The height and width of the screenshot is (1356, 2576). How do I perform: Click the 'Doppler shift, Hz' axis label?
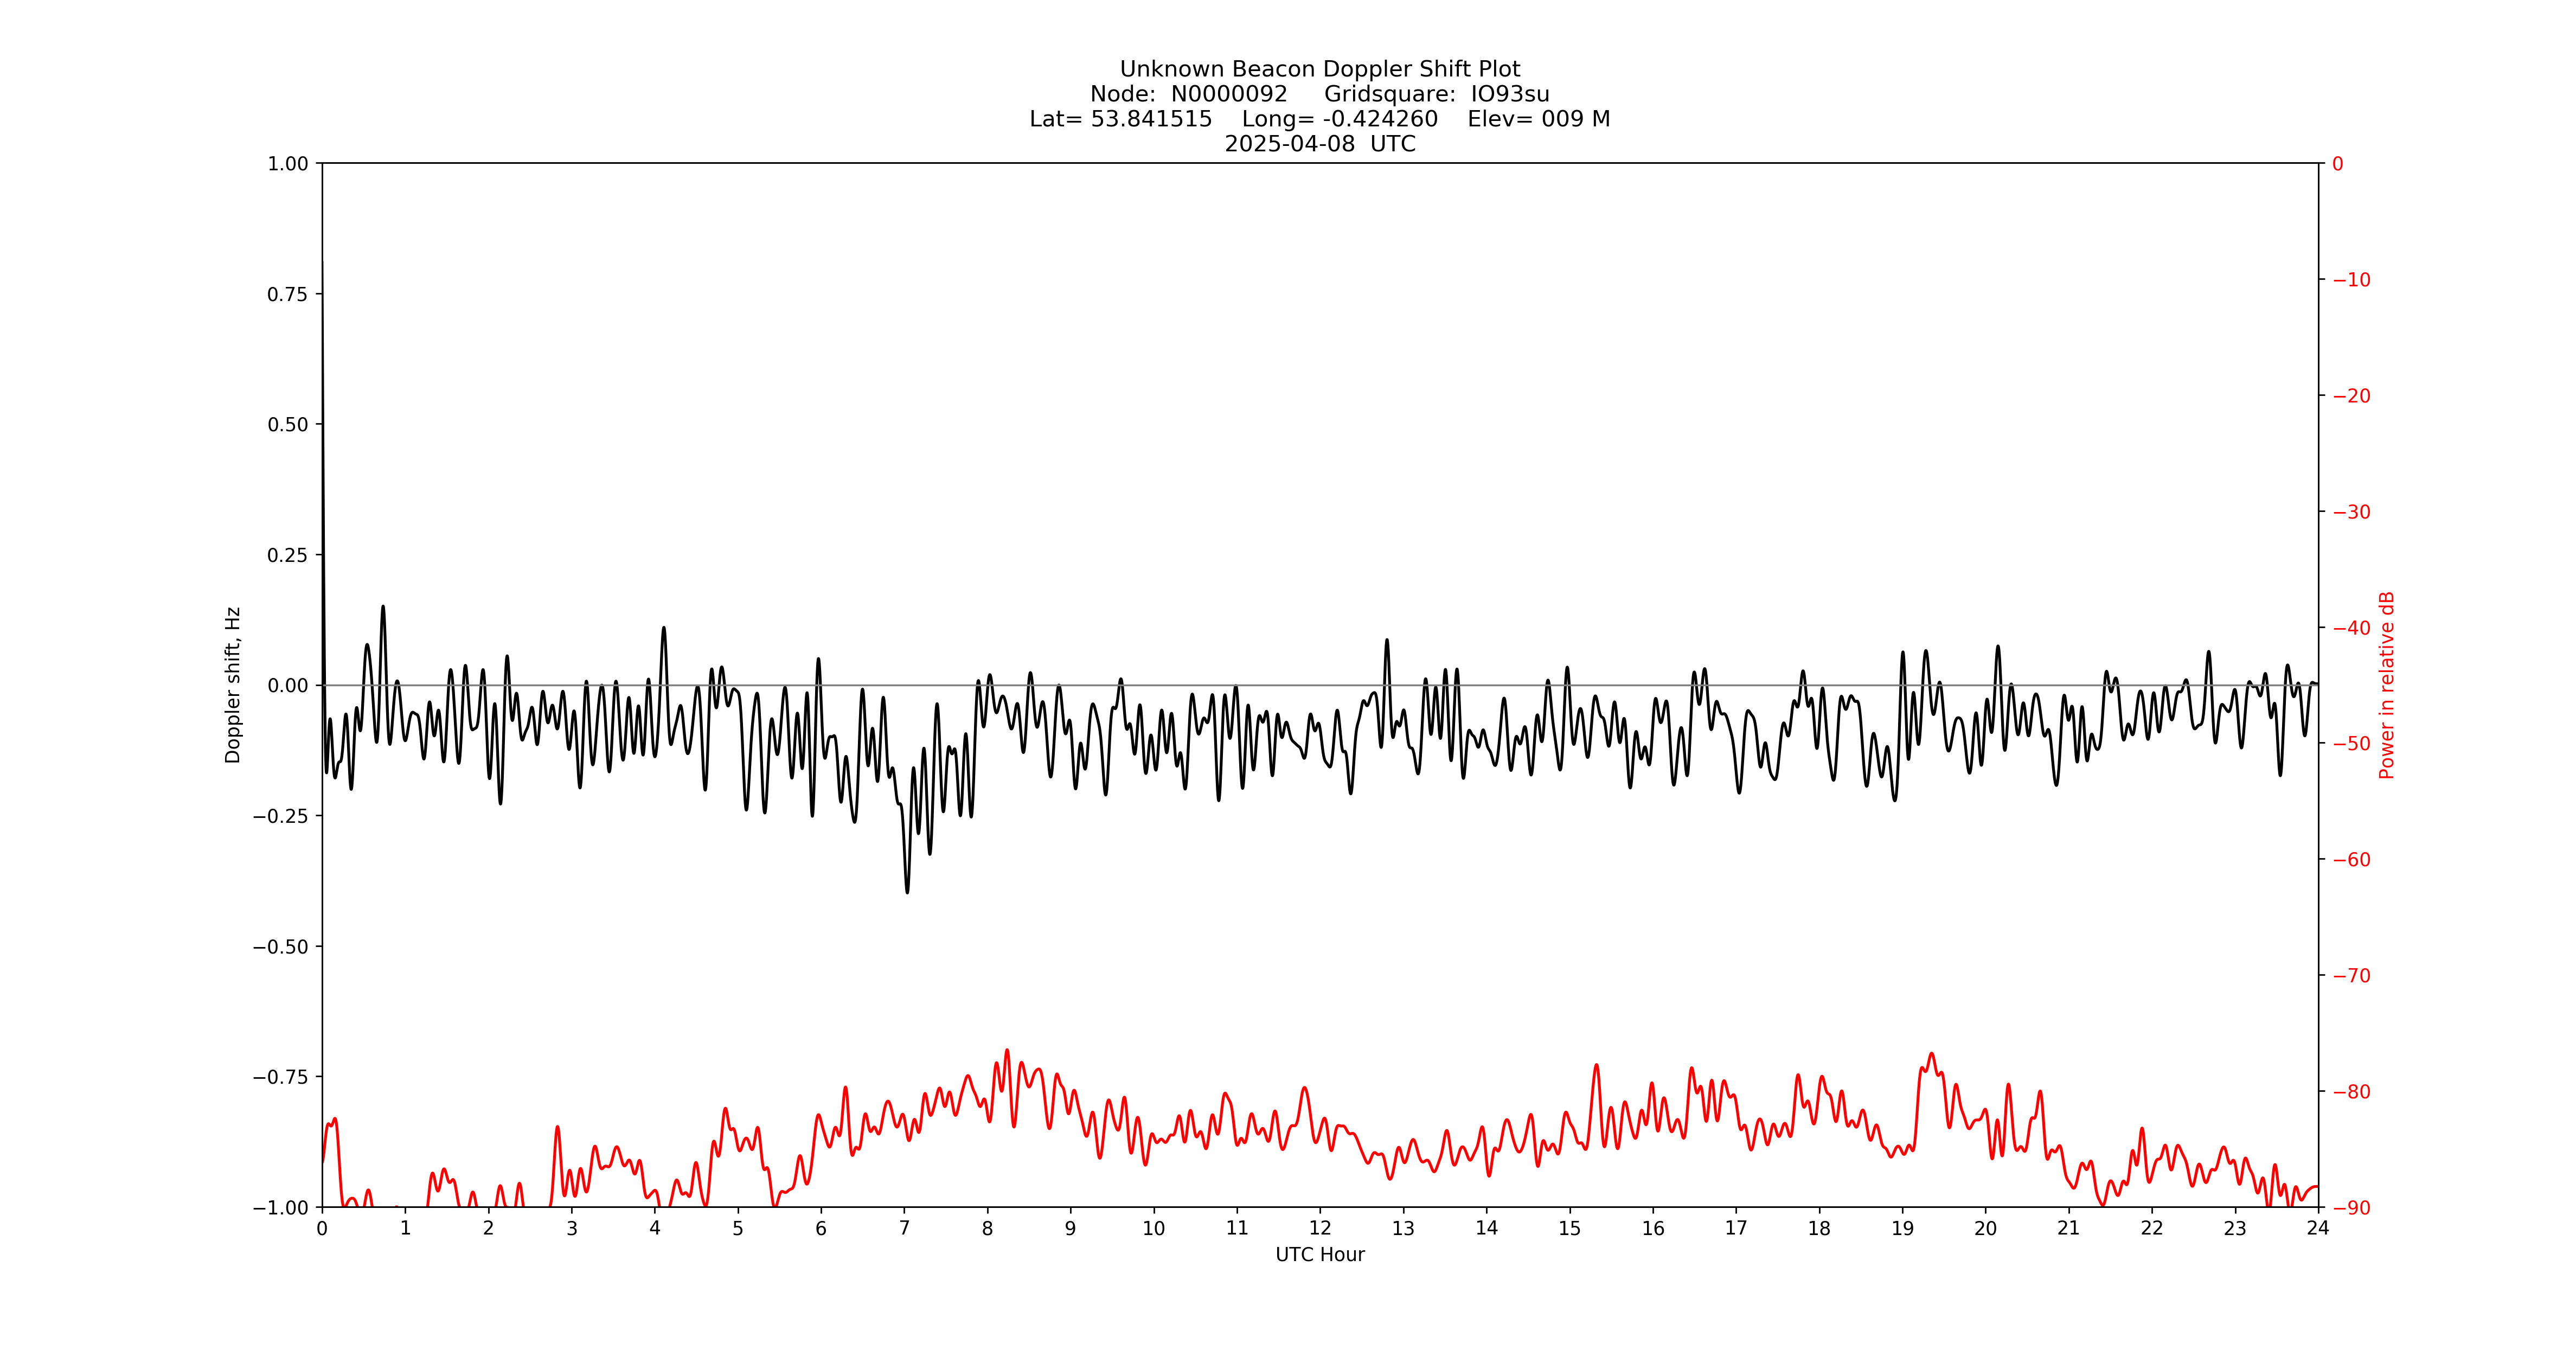pyautogui.click(x=233, y=685)
